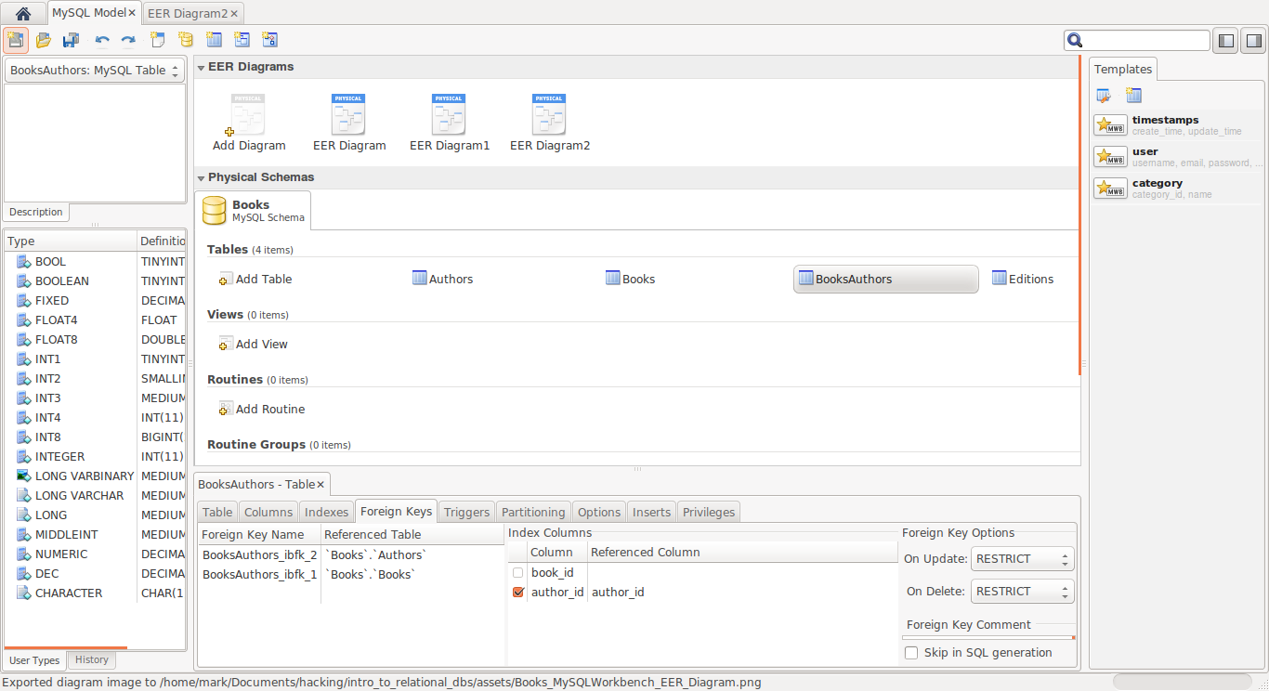Click the new table template icon
Image resolution: width=1269 pixels, height=691 pixels.
pyautogui.click(x=1133, y=95)
